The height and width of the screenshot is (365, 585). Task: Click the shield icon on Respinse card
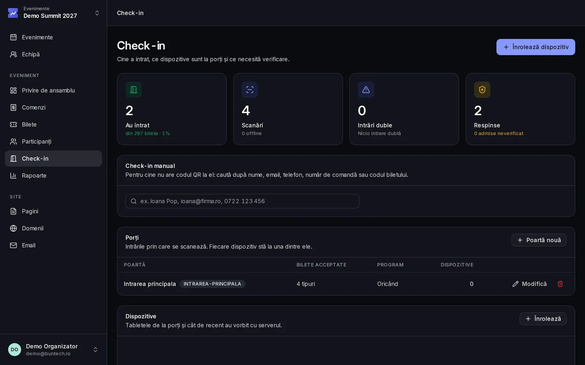pyautogui.click(x=482, y=89)
